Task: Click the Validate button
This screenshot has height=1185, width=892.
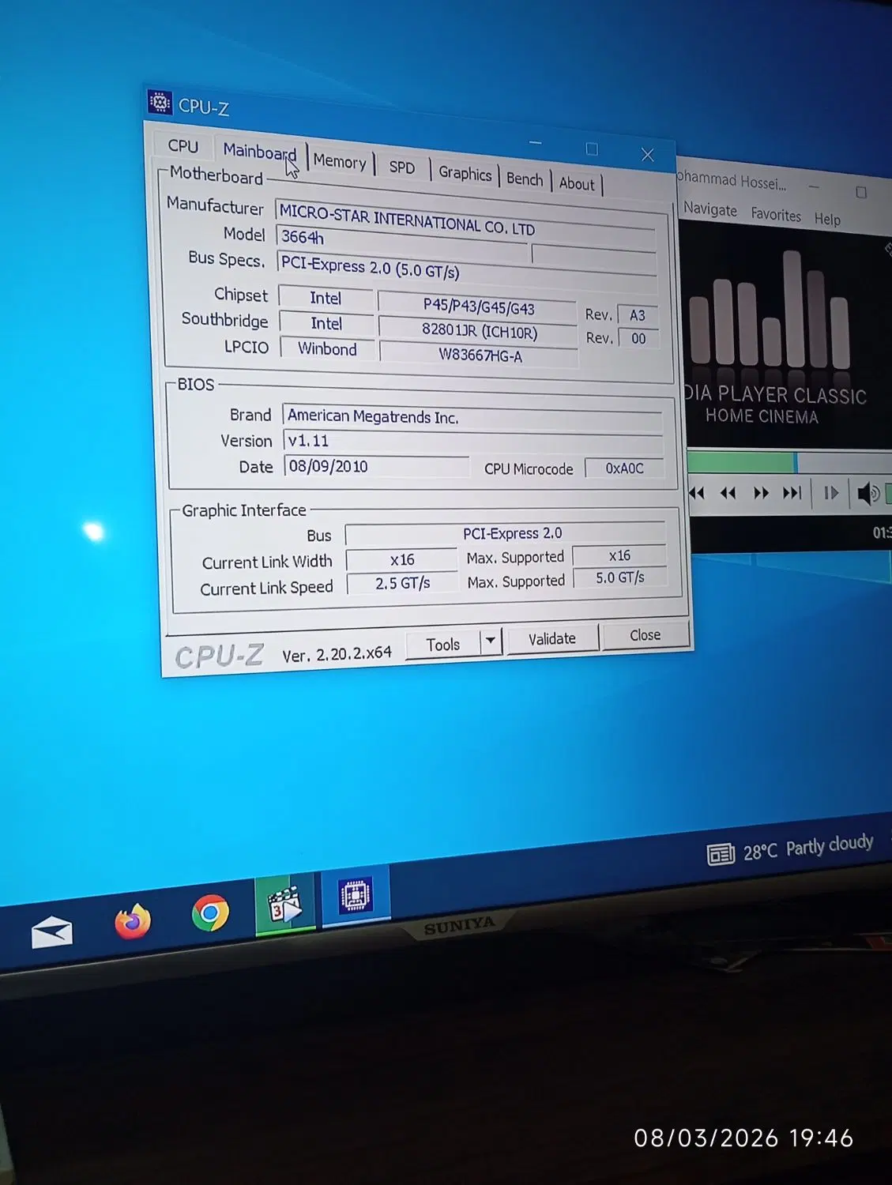Action: (x=552, y=638)
